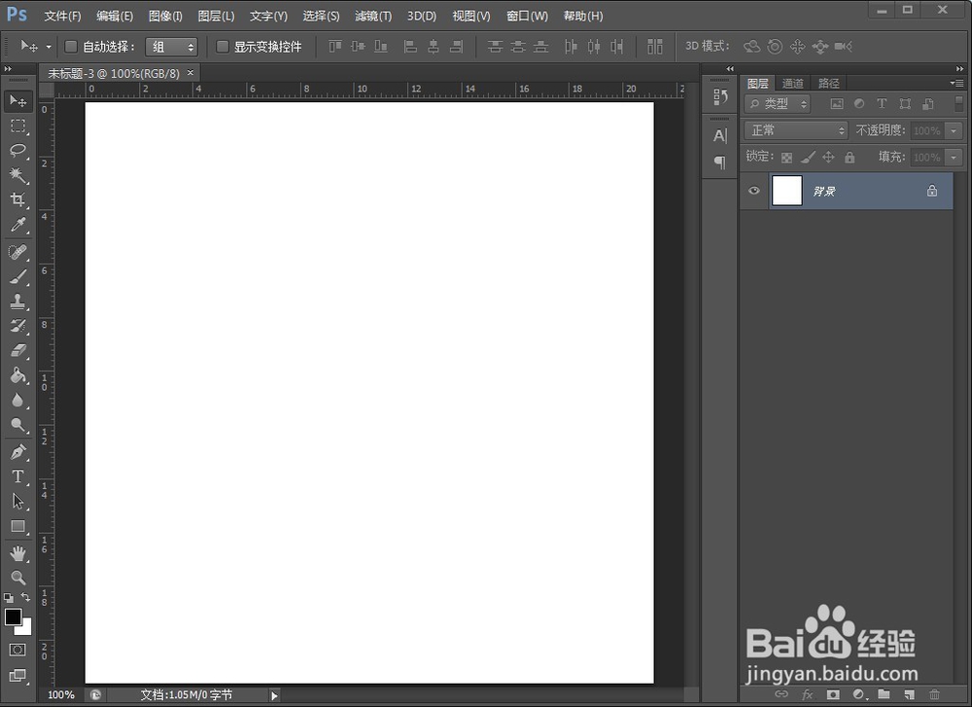Click the Auto-Align Layers icon
972x707 pixels.
(x=654, y=47)
